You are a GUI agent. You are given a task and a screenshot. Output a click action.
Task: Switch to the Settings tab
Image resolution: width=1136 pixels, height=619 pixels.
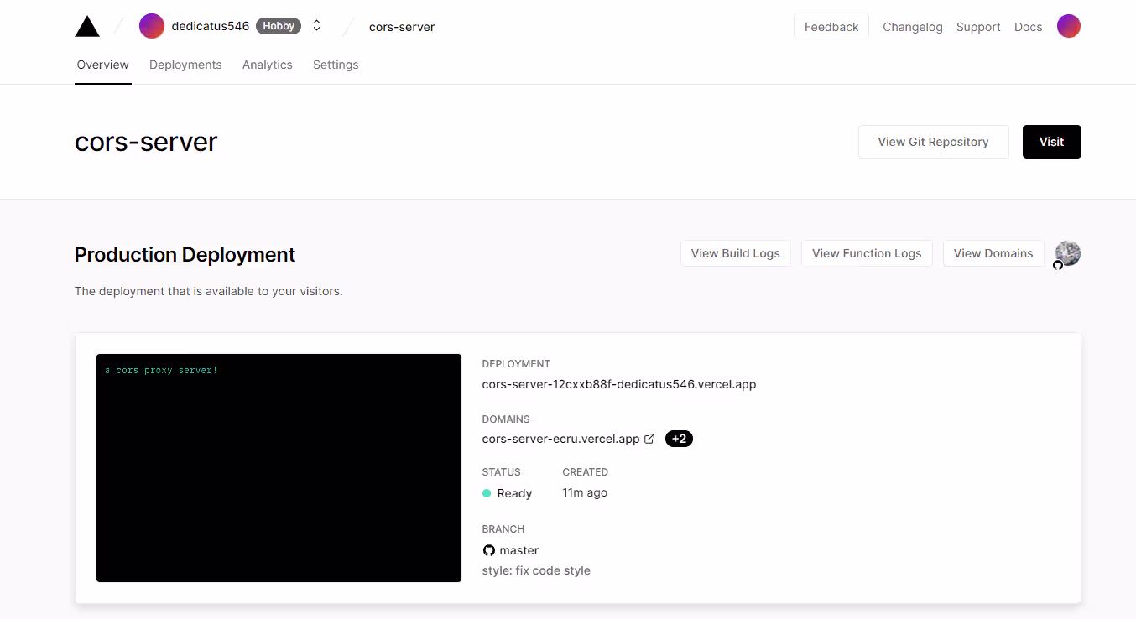[x=336, y=65]
